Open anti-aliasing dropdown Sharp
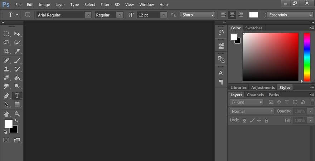The width and height of the screenshot is (315, 161). click(x=197, y=15)
